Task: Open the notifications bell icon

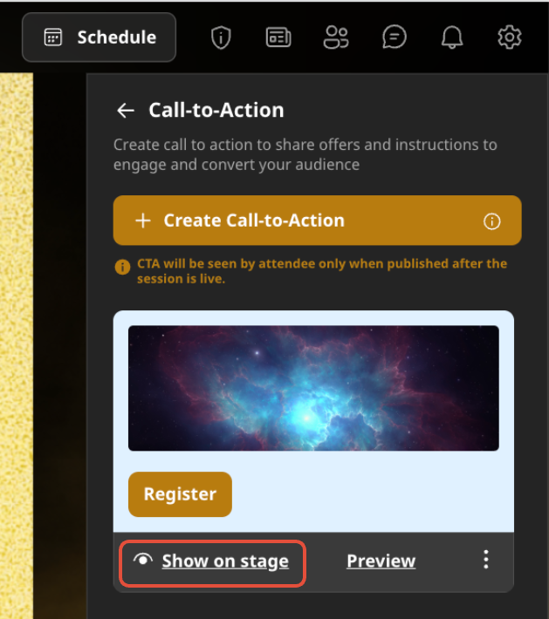Action: (x=452, y=37)
